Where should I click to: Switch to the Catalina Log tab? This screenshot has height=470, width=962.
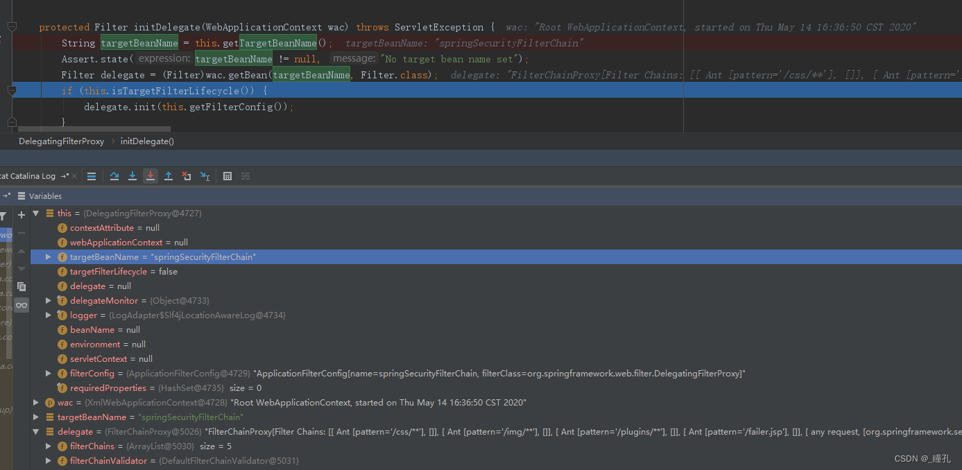pyautogui.click(x=28, y=176)
